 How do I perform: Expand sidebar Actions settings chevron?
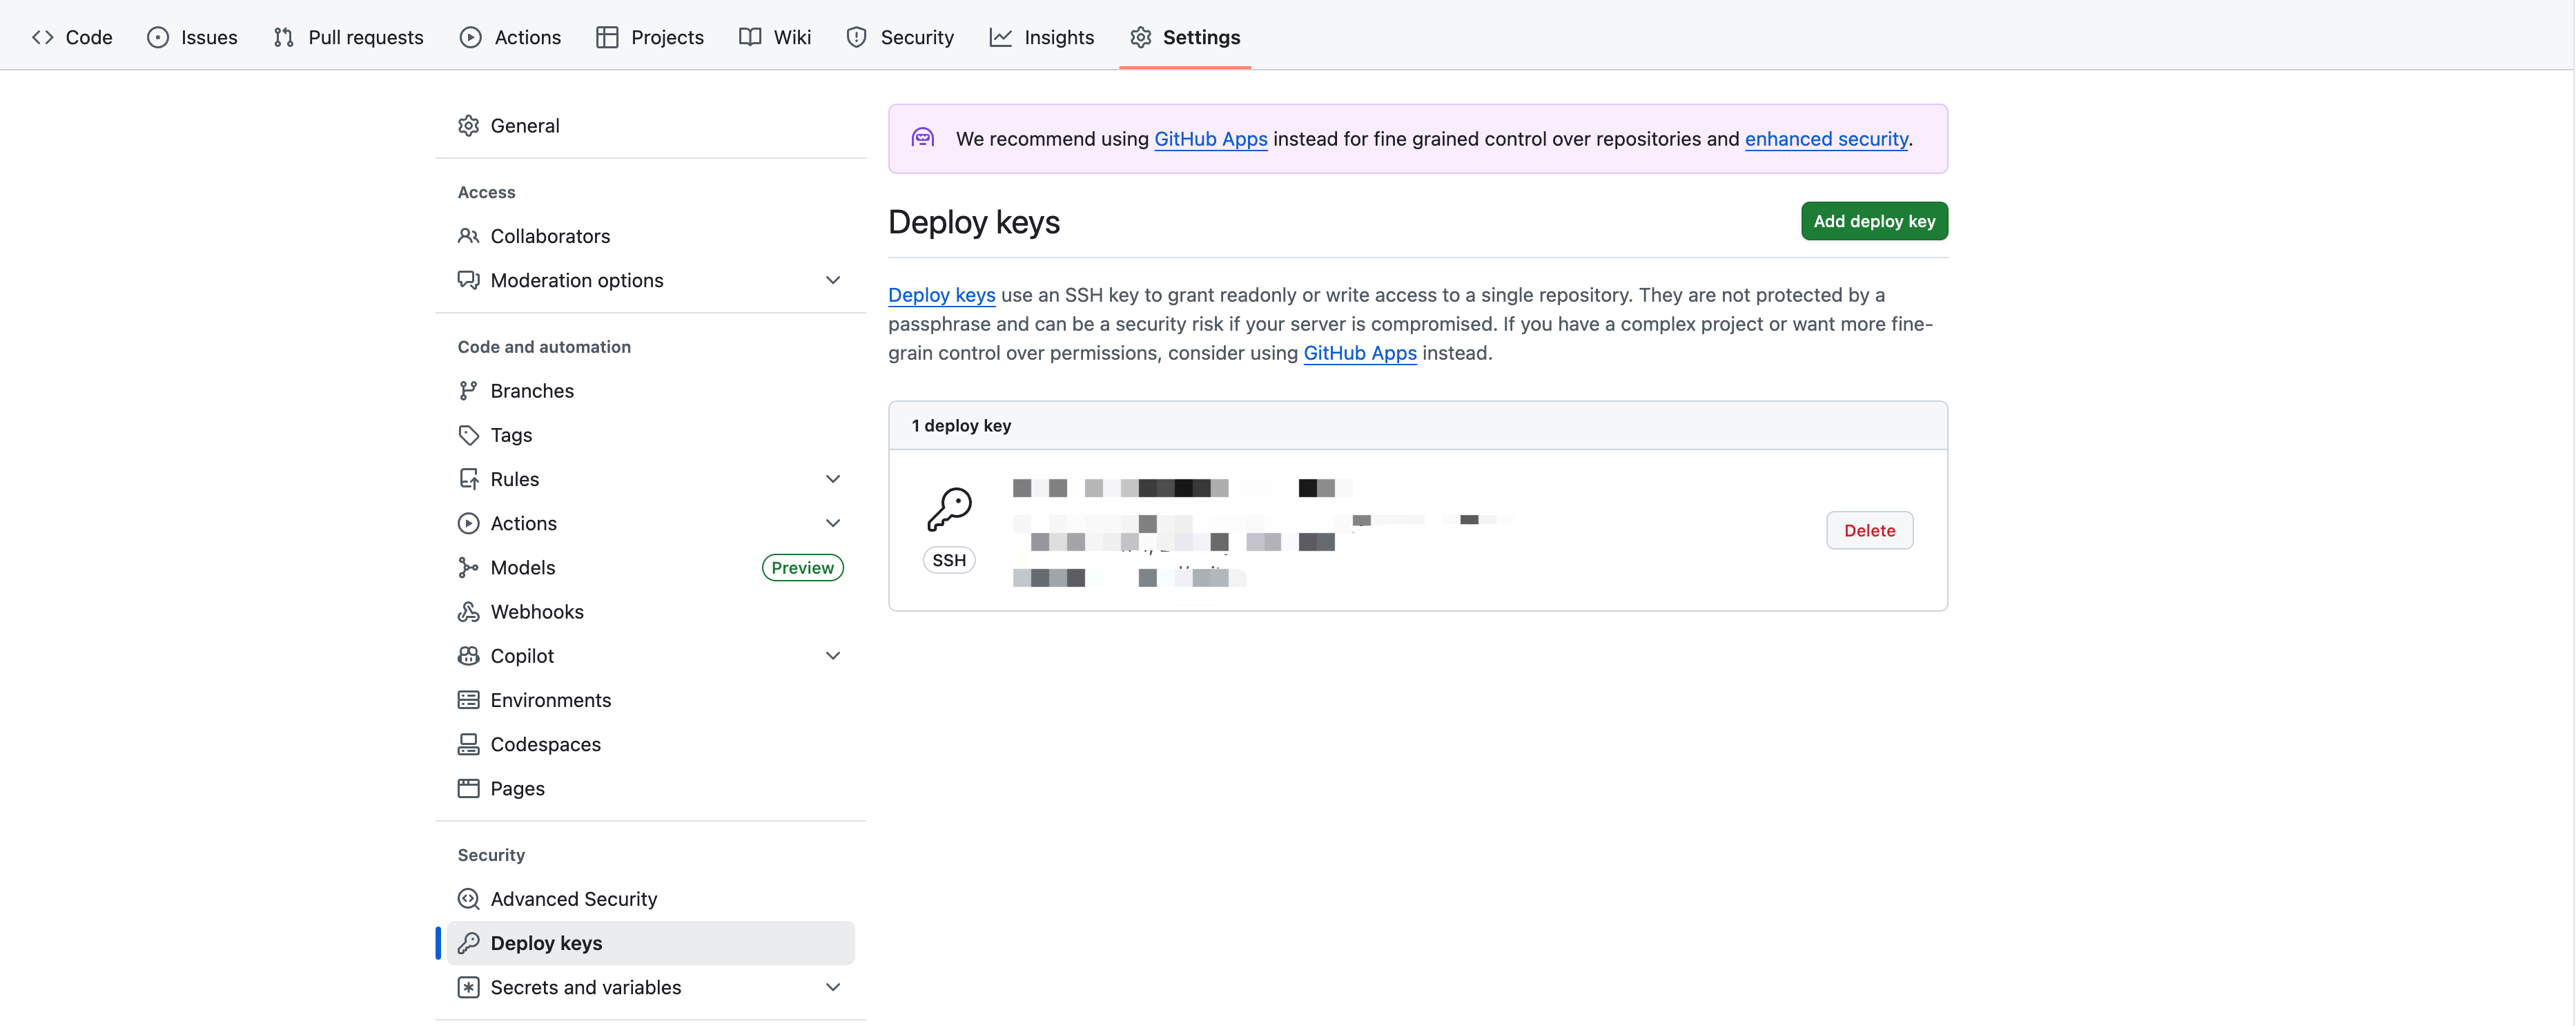832,523
